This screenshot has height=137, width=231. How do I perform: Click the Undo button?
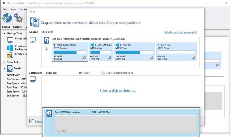(84, 73)
